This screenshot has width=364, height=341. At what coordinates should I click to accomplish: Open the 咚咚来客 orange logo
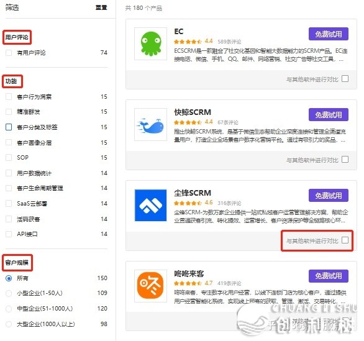(151, 286)
